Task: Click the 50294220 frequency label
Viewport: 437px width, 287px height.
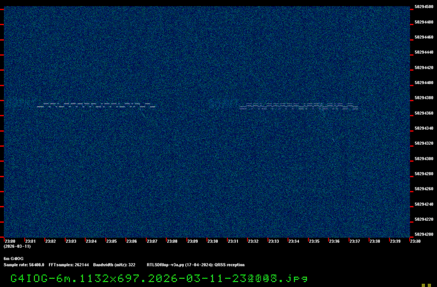Action: click(x=424, y=219)
